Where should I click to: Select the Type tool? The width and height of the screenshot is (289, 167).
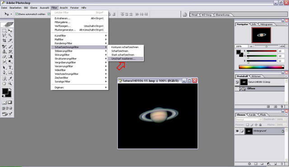10,68
